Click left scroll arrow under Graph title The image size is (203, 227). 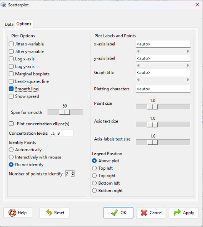[138, 79]
